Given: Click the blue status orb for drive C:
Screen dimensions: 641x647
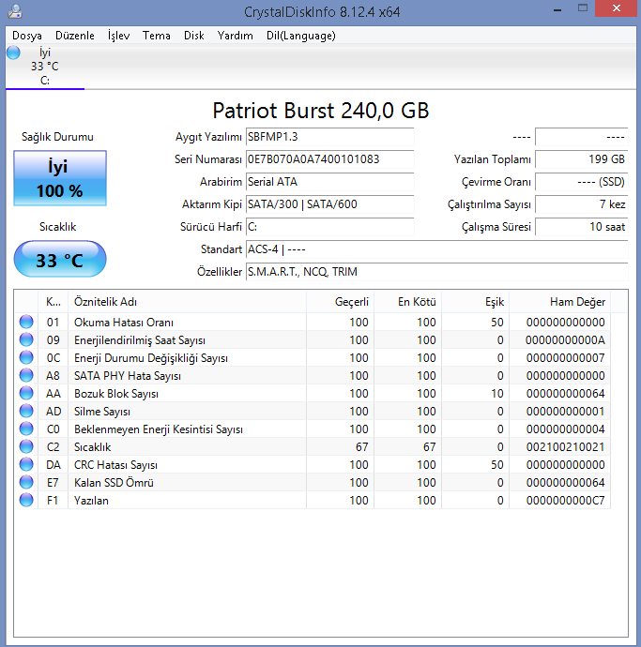Looking at the screenshot, I should point(13,53).
